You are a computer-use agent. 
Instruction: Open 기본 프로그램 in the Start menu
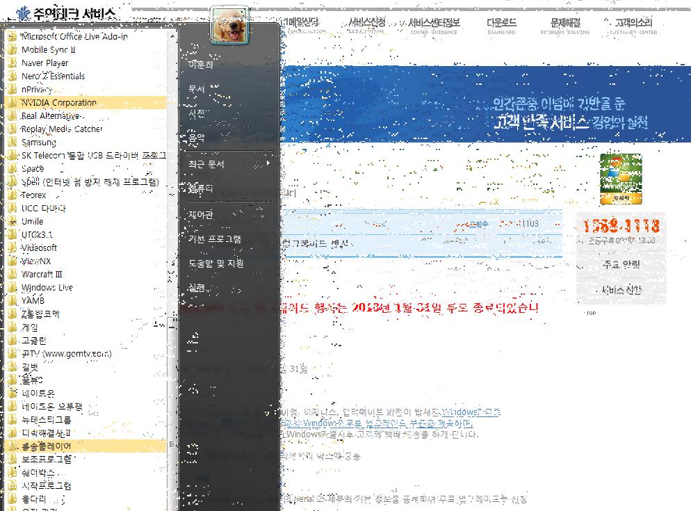tap(215, 239)
